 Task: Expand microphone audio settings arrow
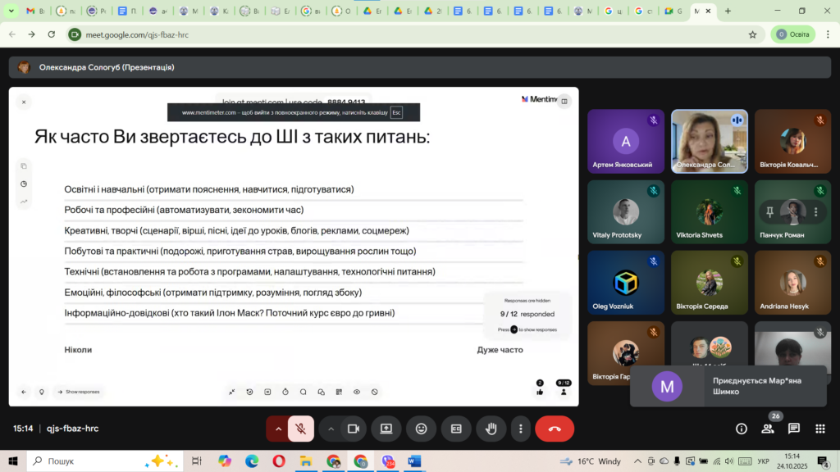click(278, 429)
